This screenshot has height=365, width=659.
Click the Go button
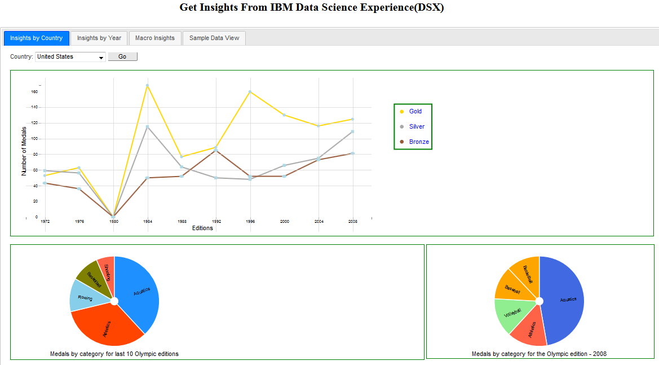tap(122, 56)
